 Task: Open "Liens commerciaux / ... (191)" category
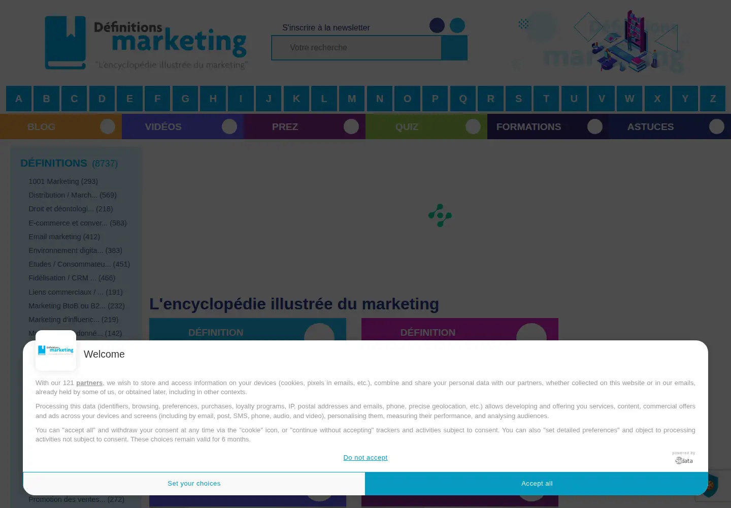point(76,292)
